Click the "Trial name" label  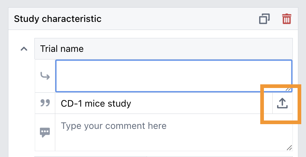(x=62, y=49)
